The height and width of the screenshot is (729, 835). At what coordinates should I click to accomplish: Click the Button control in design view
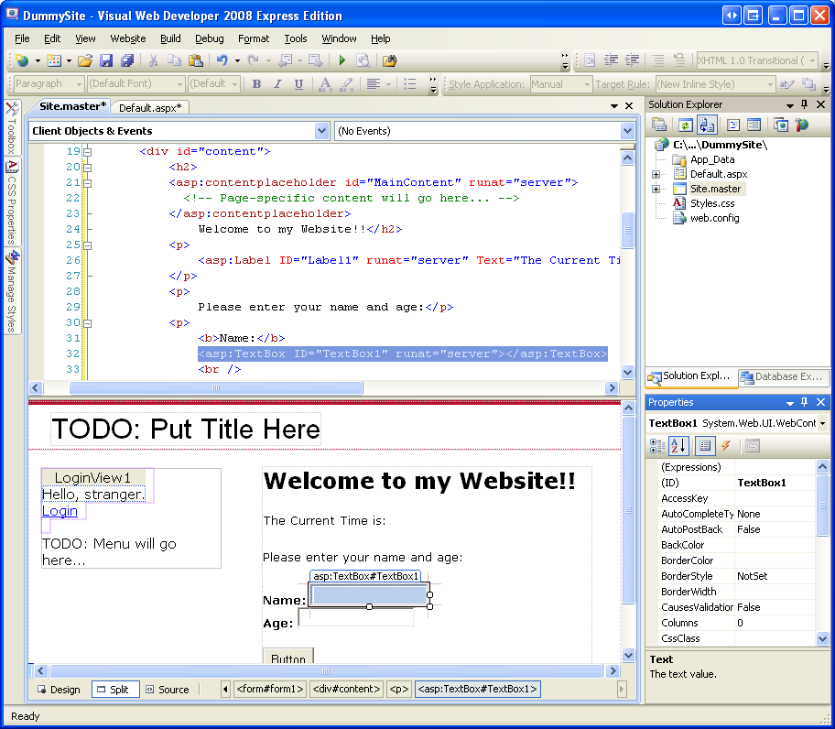coord(288,657)
